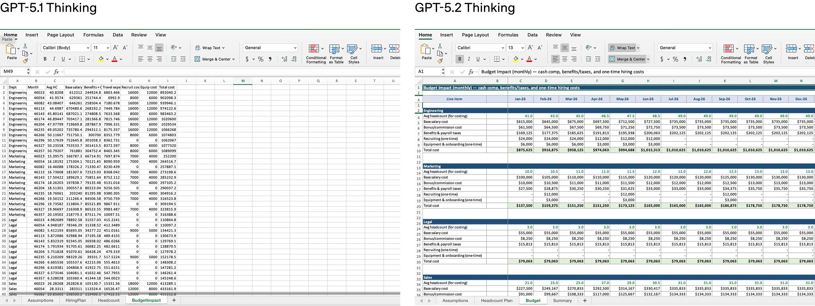Viewport: 815px width, 306px height.
Task: Click Increase Font Size in left Excel window
Action: pyautogui.click(x=116, y=48)
